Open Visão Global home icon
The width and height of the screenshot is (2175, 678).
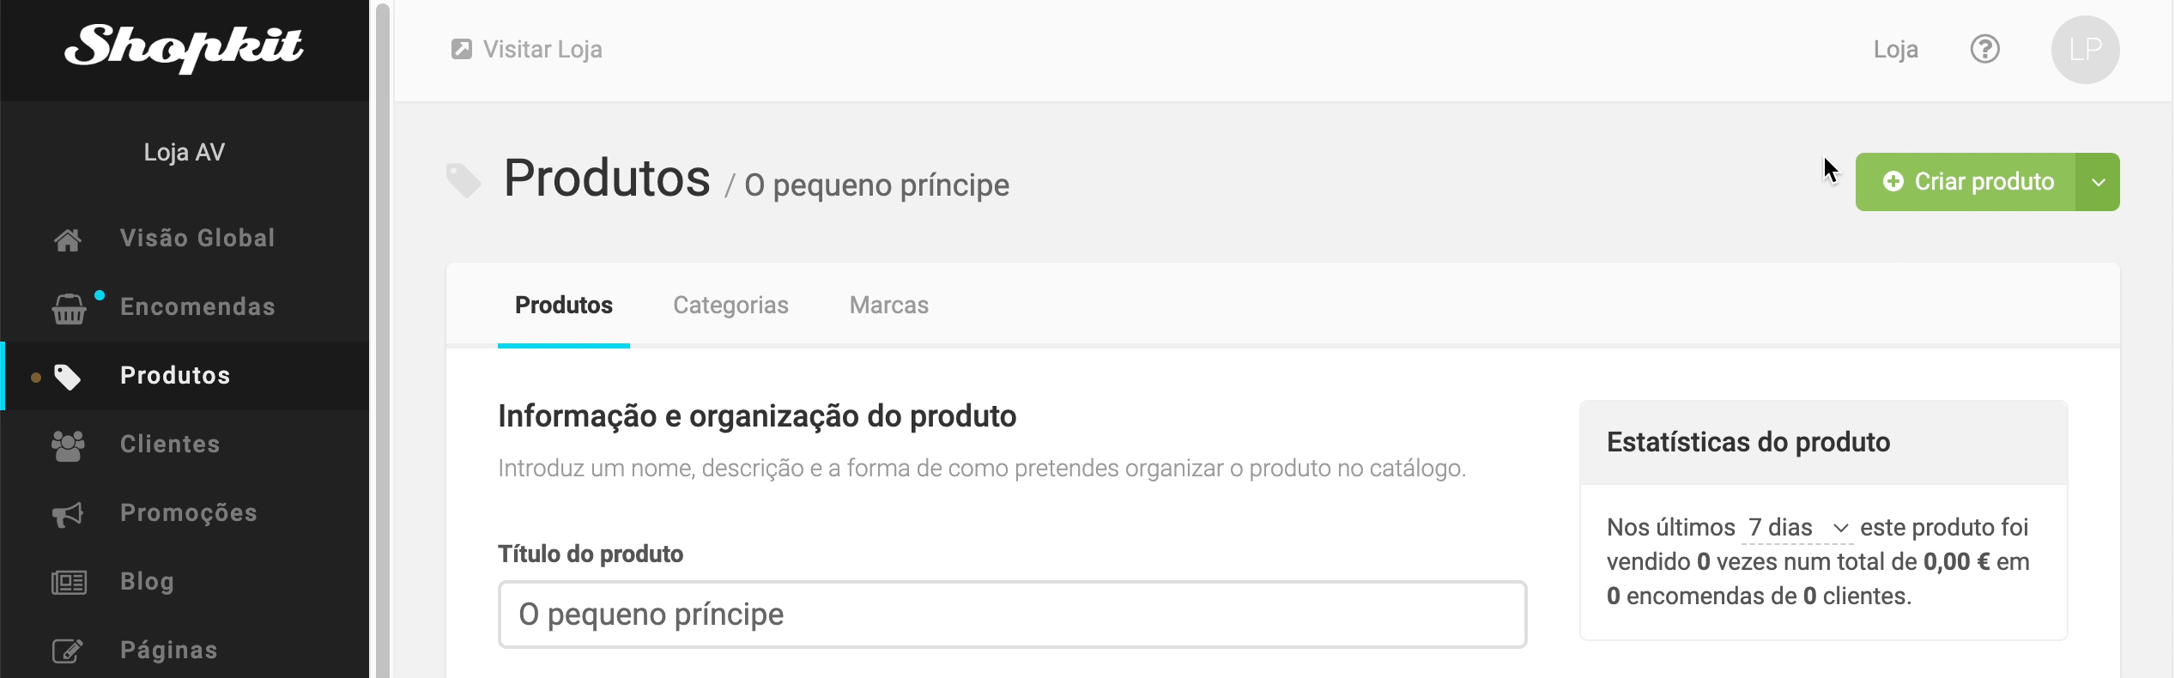tap(68, 239)
